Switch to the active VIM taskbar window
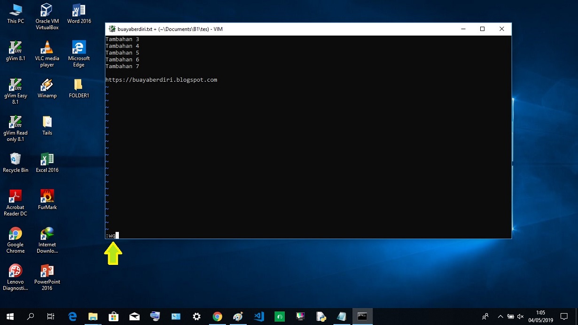This screenshot has width=578, height=325. (362, 316)
